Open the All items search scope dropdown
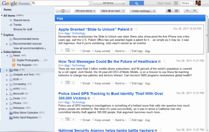This screenshot has width=209, height=132. coord(109,3)
